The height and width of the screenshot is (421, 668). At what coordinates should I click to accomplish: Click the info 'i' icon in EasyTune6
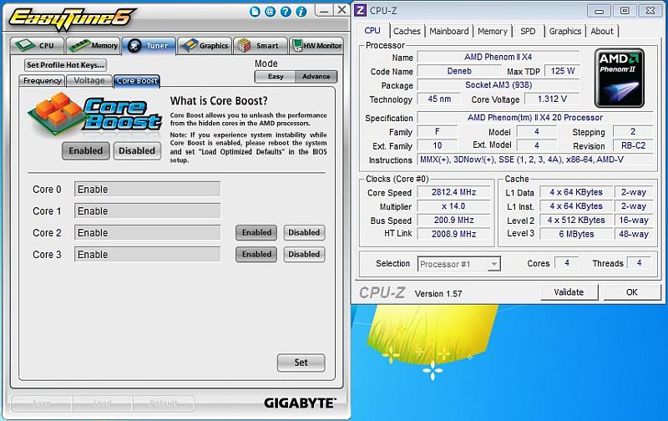[301, 12]
